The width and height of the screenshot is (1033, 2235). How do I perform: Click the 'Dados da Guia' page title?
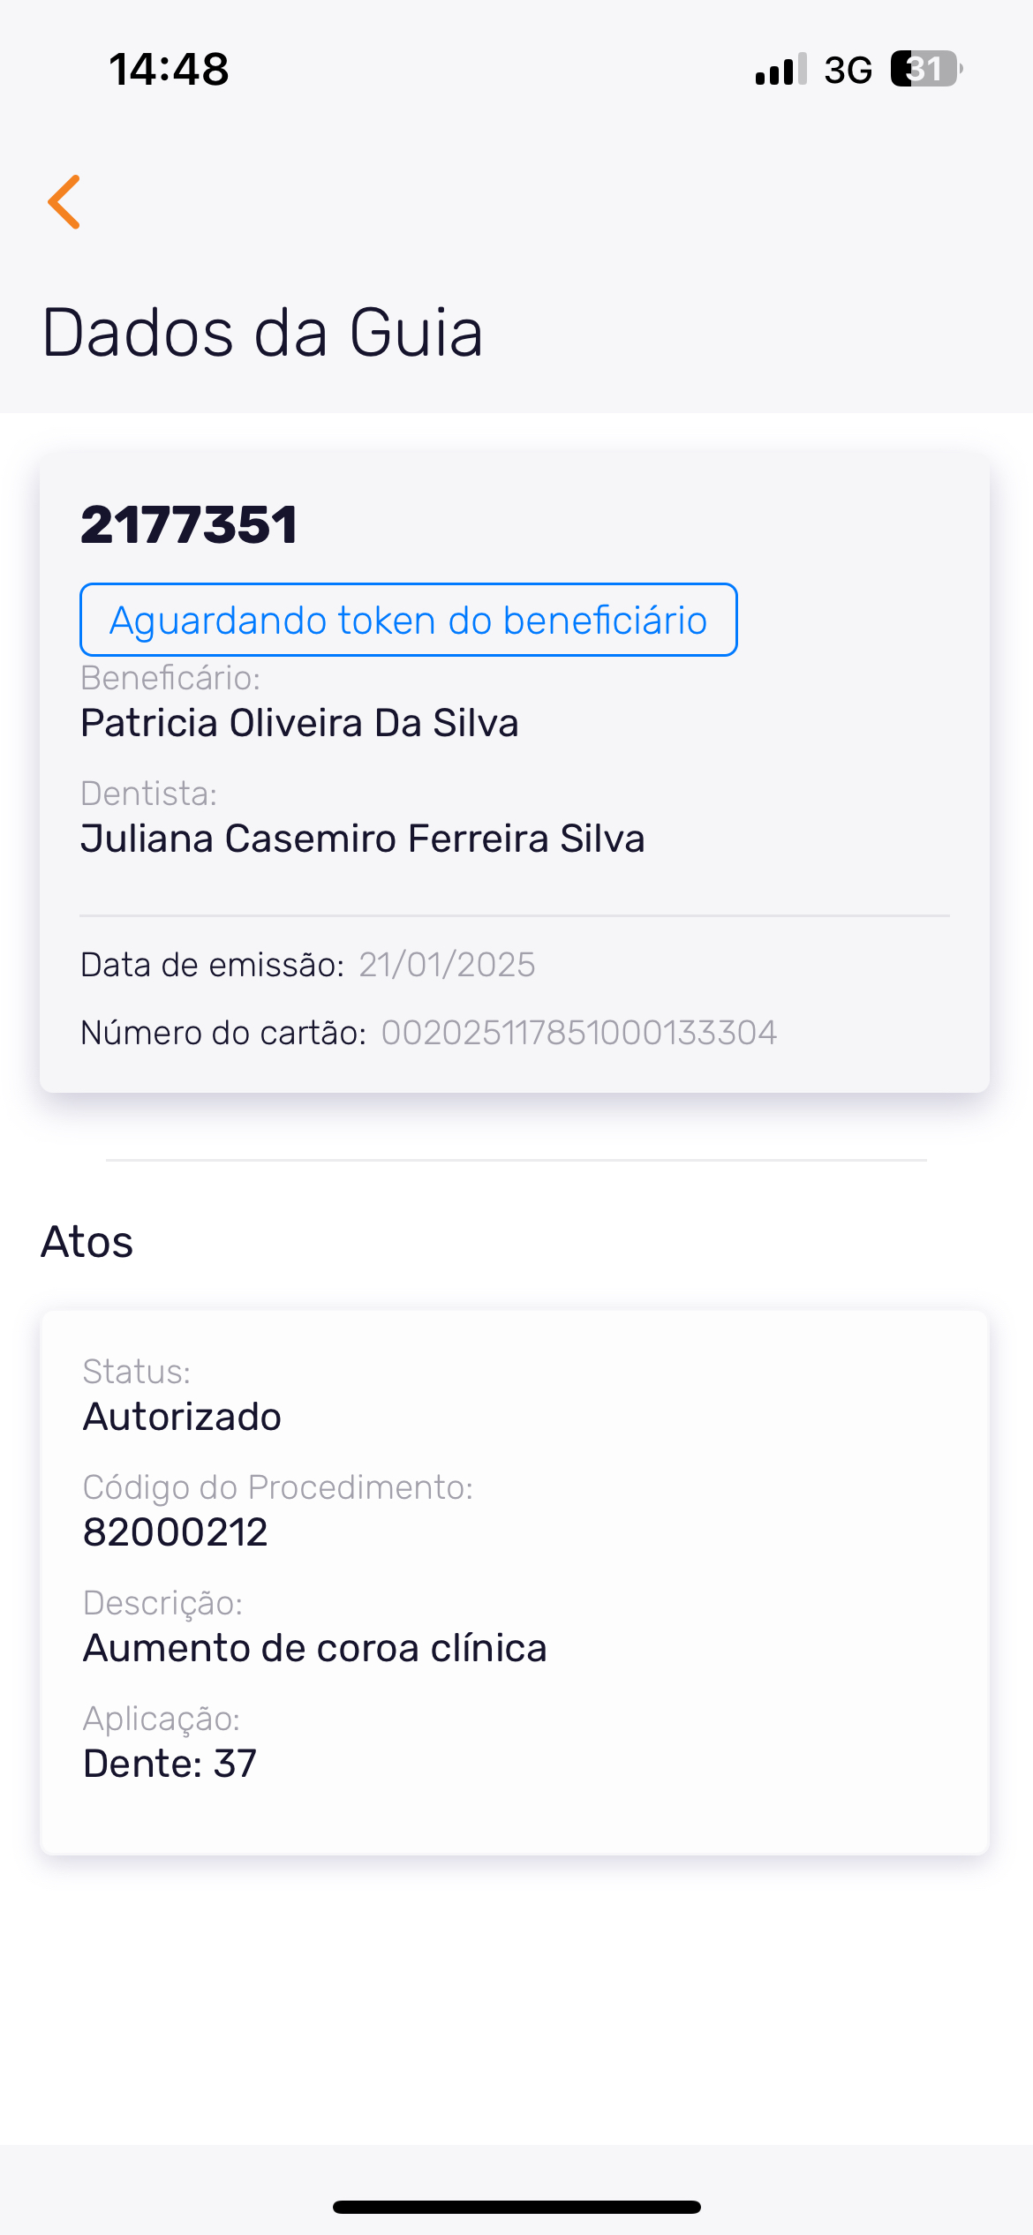(262, 333)
